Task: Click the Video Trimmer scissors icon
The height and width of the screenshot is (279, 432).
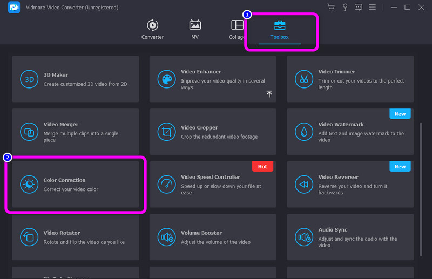Action: point(304,79)
